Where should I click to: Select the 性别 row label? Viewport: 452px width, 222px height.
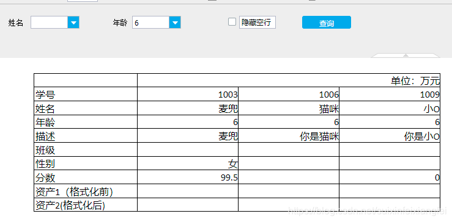pos(86,163)
